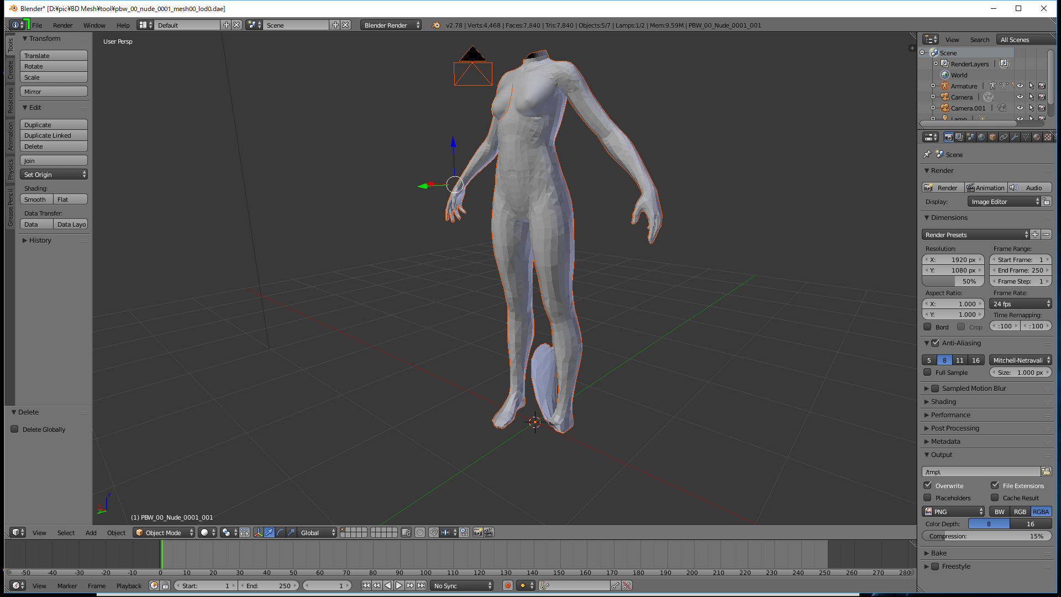Viewport: 1061px width, 597px height.
Task: Pin the Scene properties context
Action: click(x=927, y=155)
